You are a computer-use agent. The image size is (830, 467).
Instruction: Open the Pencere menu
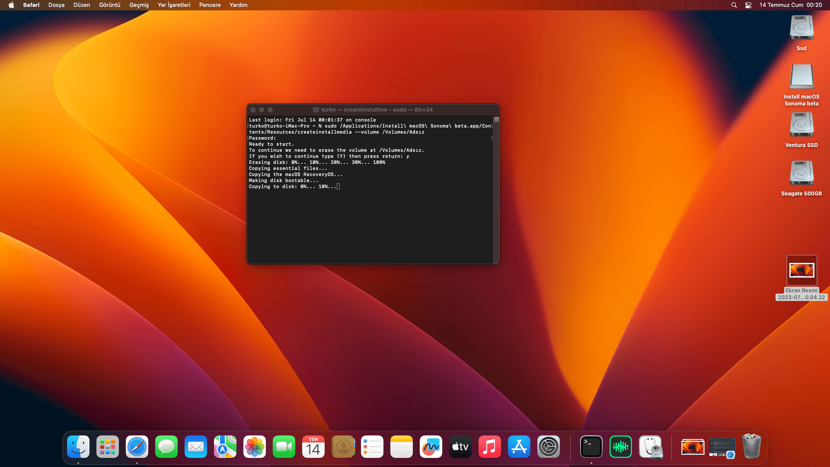(210, 5)
